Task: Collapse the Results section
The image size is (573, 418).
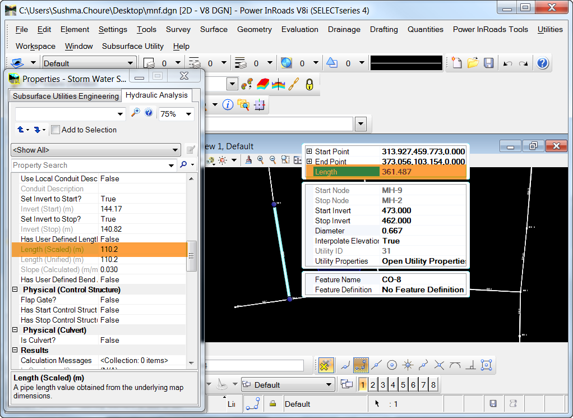Action: pyautogui.click(x=15, y=350)
